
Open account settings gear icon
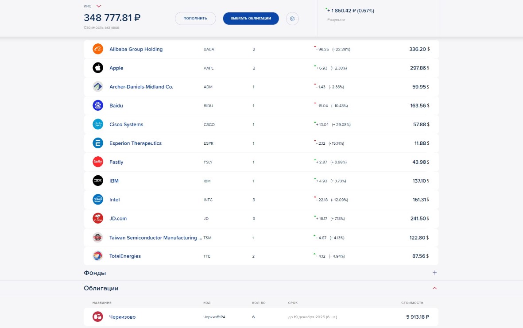[x=292, y=19]
